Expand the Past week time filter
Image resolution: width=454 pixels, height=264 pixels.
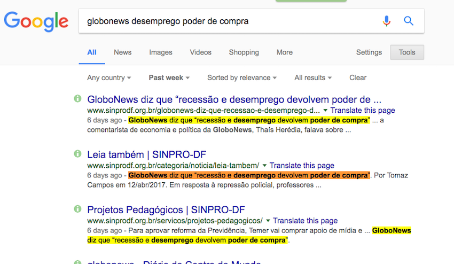(x=169, y=77)
